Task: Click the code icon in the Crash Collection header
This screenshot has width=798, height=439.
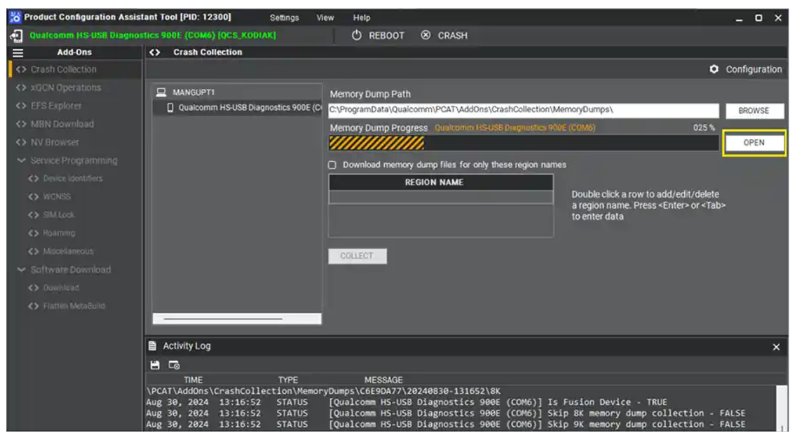Action: [x=154, y=52]
